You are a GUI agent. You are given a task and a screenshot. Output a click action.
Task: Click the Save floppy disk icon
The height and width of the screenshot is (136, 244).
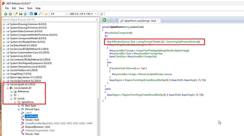[x=21, y=14]
